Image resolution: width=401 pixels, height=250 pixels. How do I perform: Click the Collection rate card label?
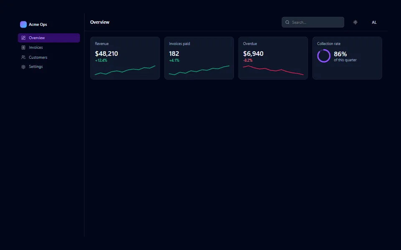(x=329, y=44)
